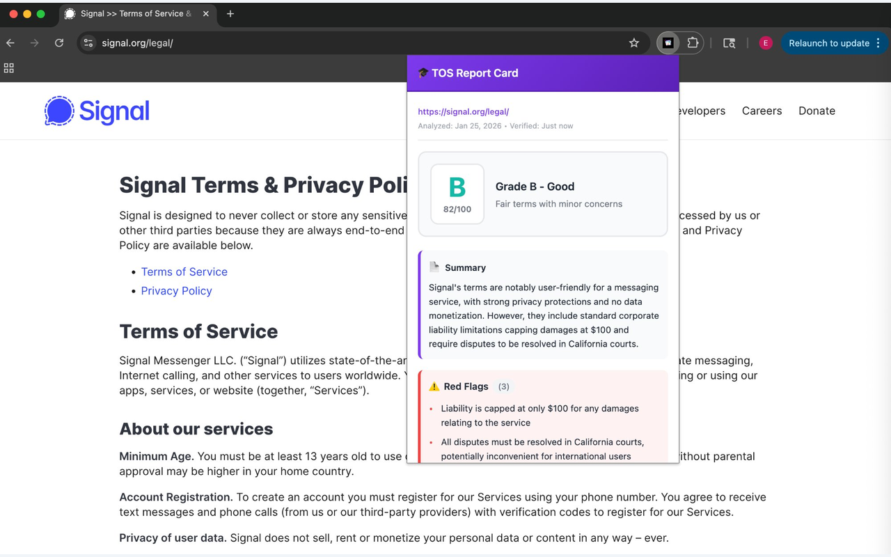Expand the Red Flags list
Viewport: 891px width, 557px height.
coord(465,386)
